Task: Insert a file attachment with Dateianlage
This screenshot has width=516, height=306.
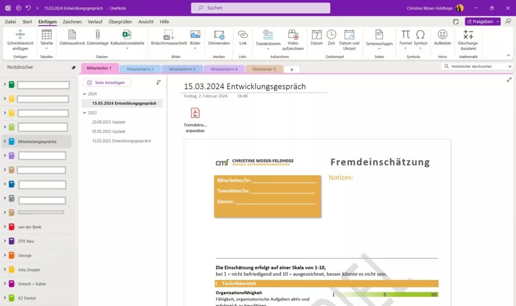Action: click(x=98, y=35)
